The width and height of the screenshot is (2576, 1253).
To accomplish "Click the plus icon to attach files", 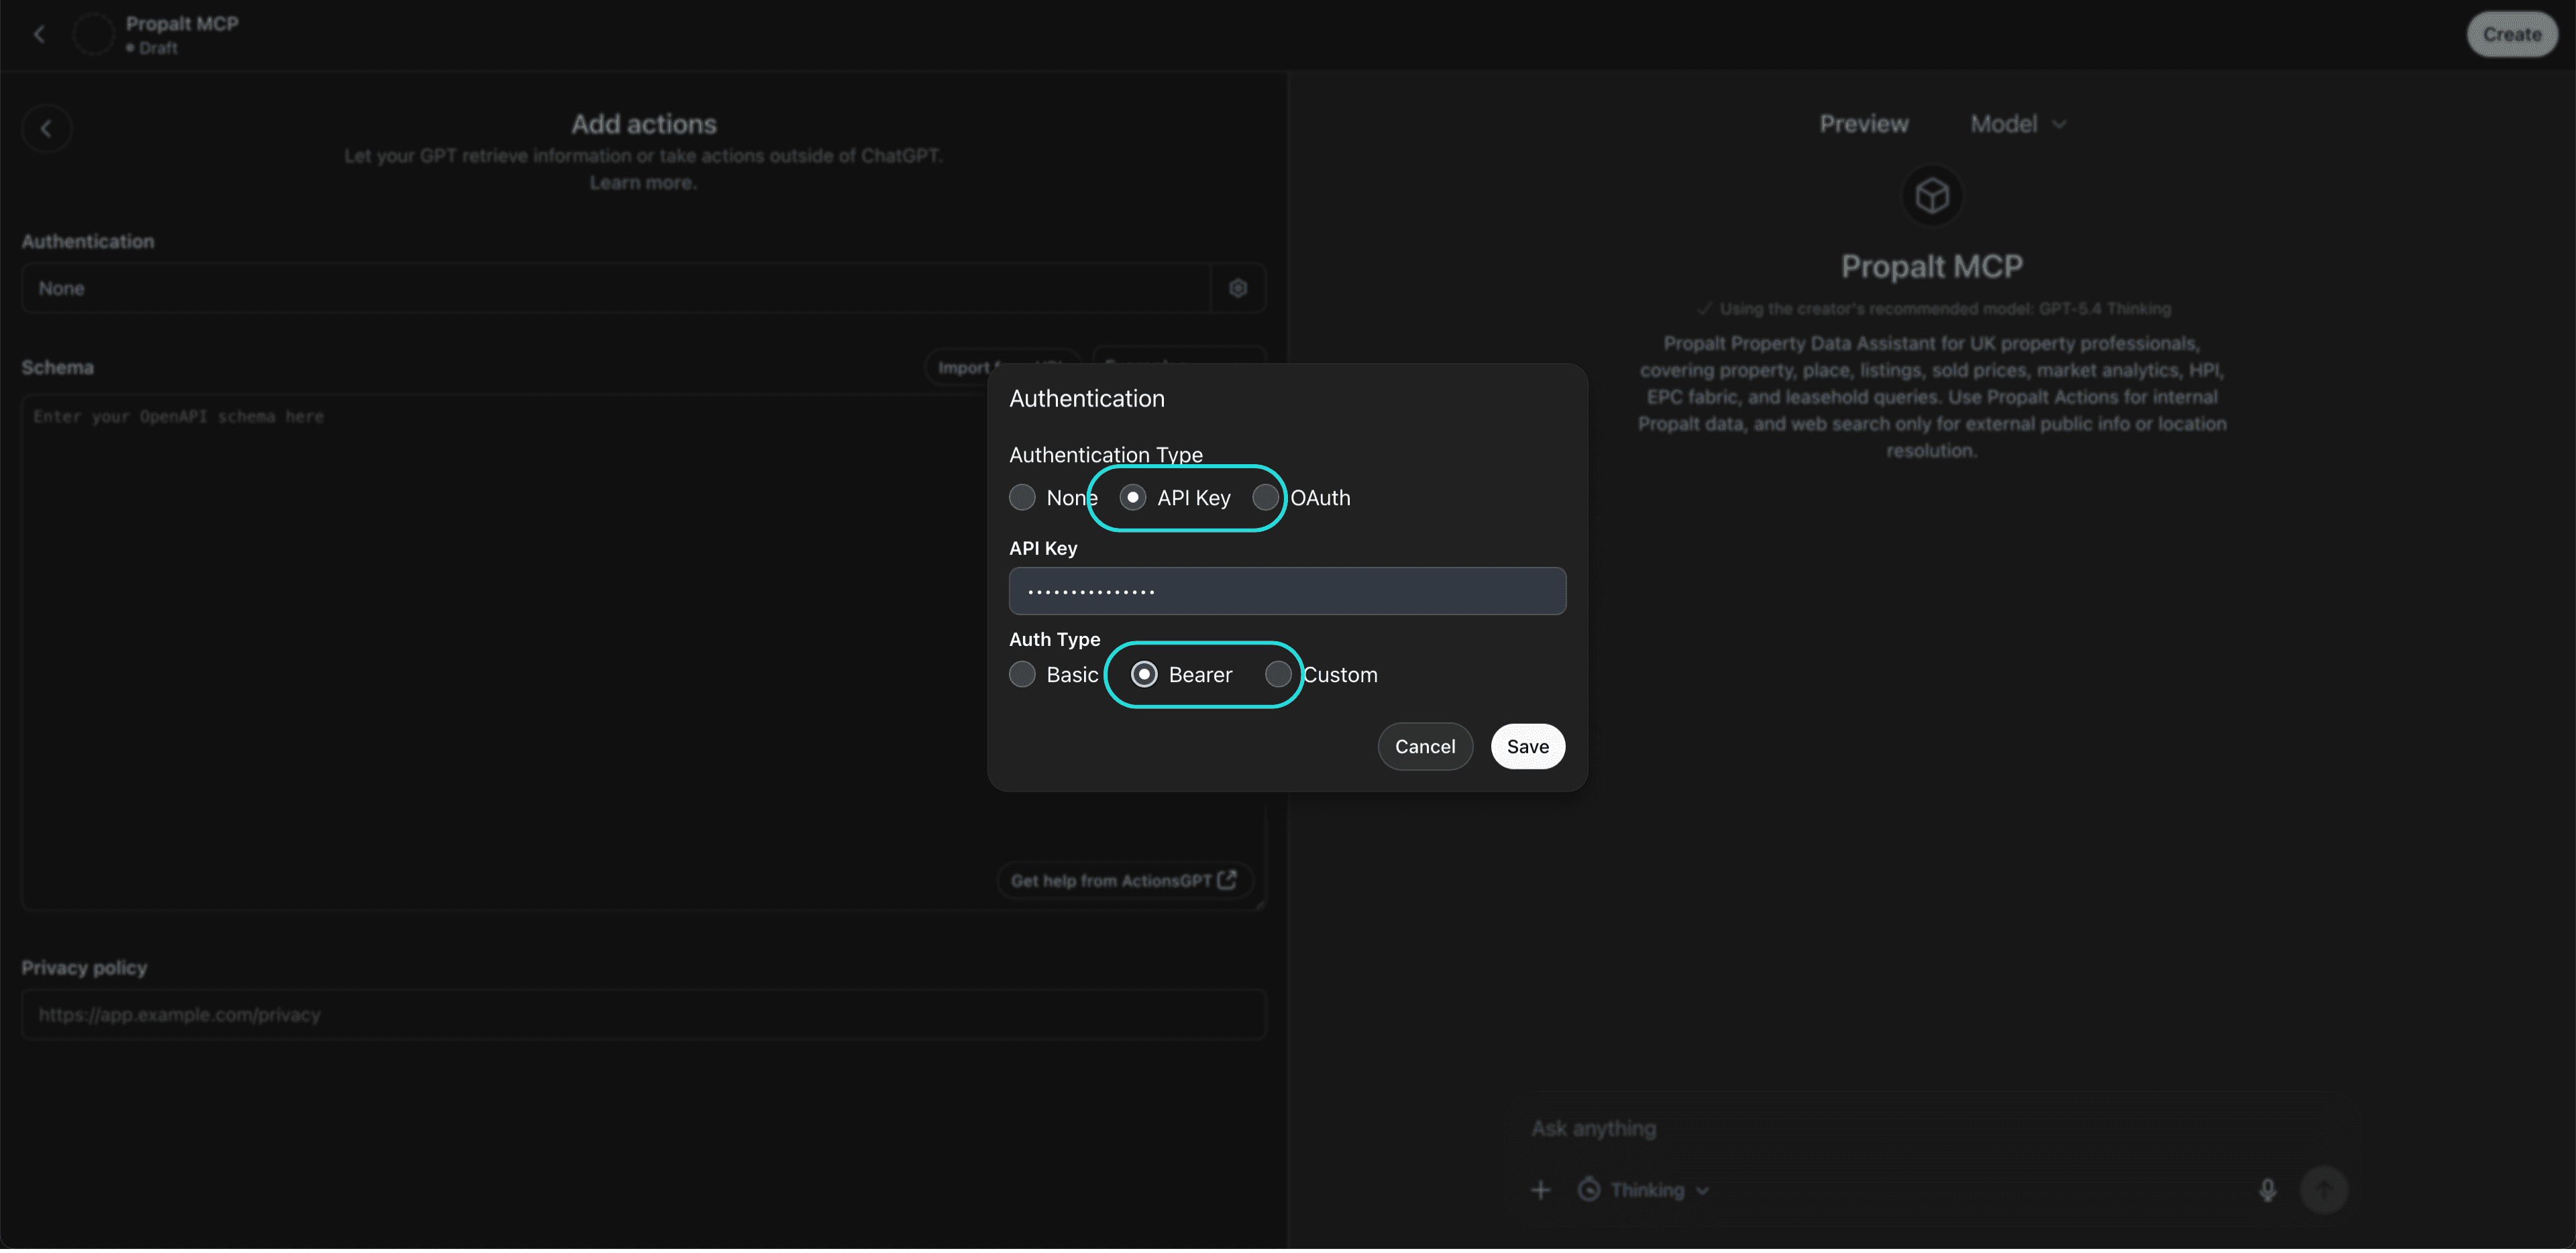I will tap(1540, 1189).
